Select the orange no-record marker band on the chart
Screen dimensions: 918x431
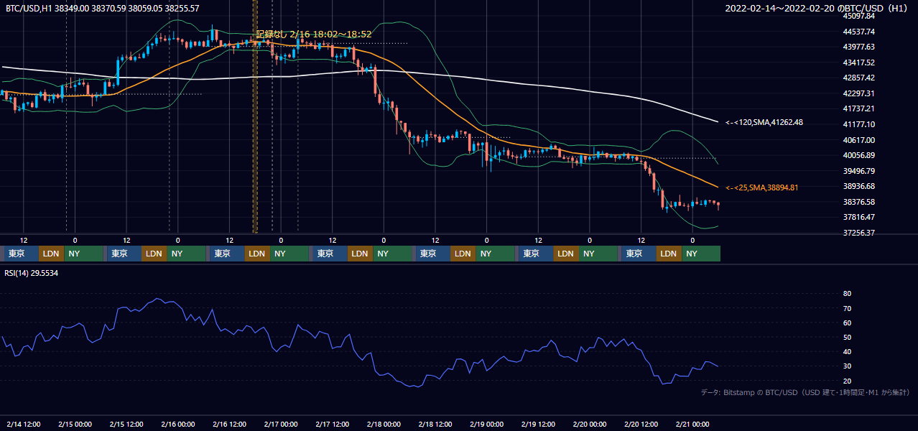pyautogui.click(x=255, y=116)
